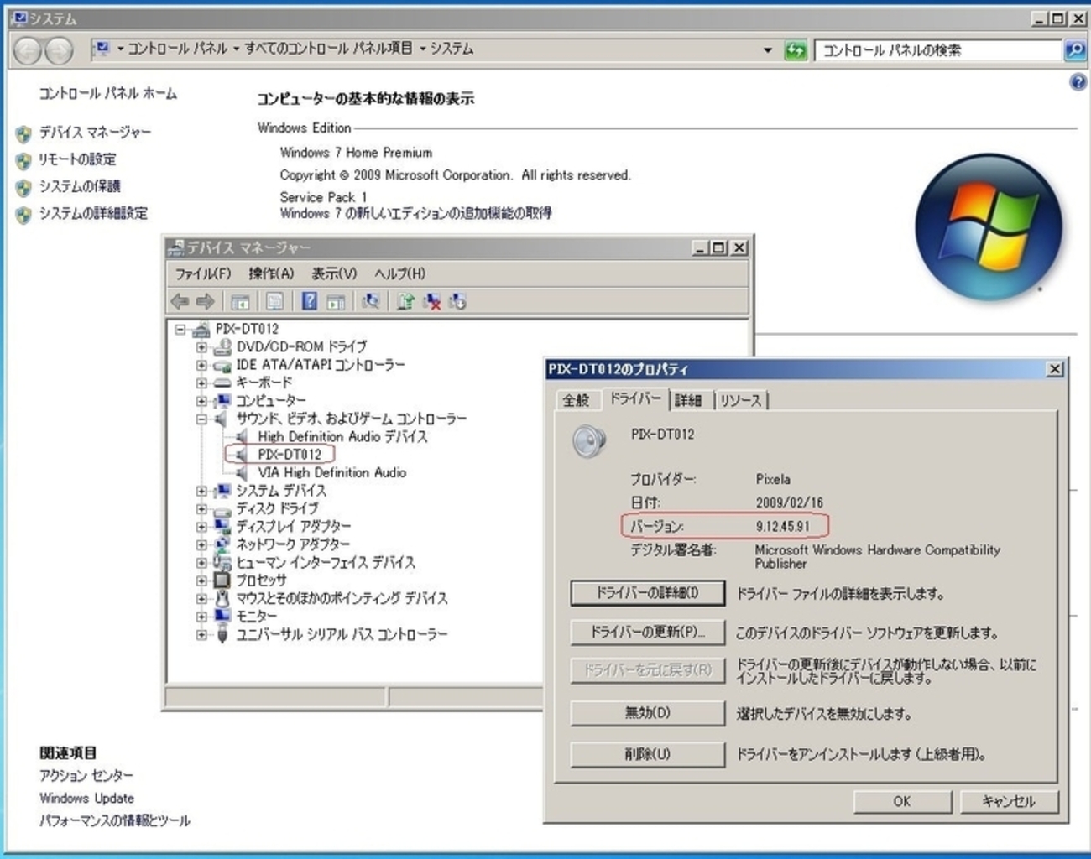Expand the ディスプレイ アダプター node
The width and height of the screenshot is (1091, 859).
tap(201, 527)
